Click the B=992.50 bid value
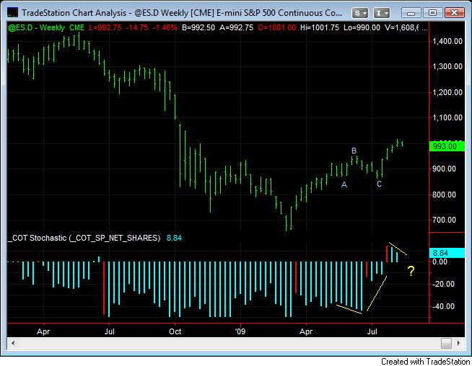The width and height of the screenshot is (472, 366). pyautogui.click(x=198, y=27)
